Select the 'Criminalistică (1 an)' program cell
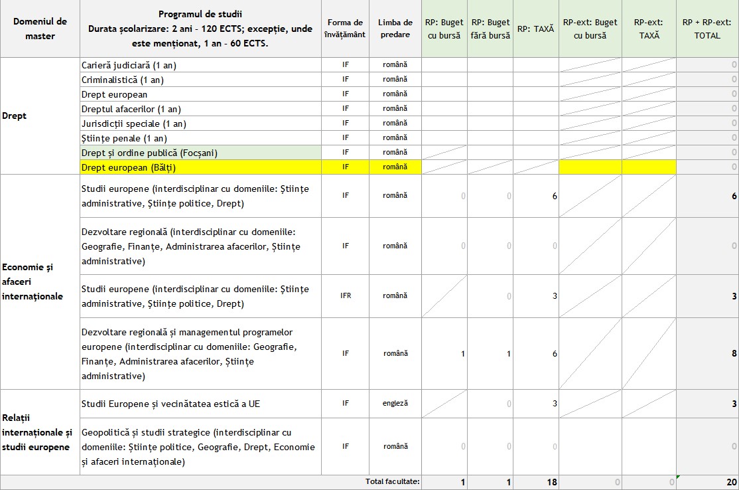Screen dimensions: 739x490 [201, 80]
